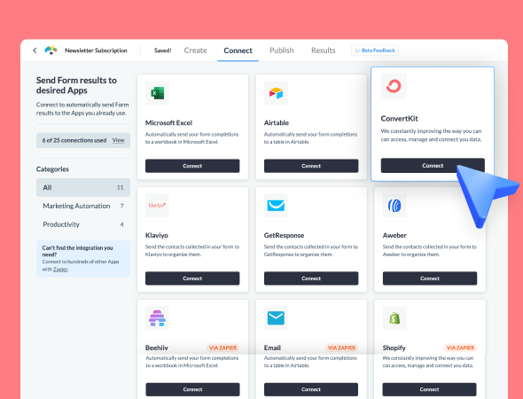
Task: Click the Newsletter Subscription form title
Action: (x=96, y=51)
